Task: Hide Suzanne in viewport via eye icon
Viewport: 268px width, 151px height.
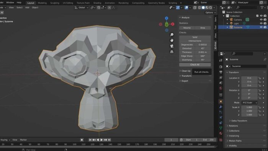Action: pos(261,27)
